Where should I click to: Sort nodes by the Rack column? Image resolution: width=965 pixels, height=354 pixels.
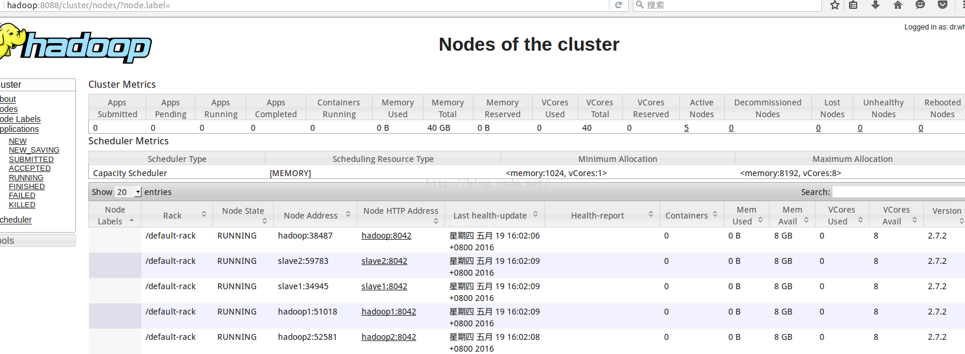point(177,215)
